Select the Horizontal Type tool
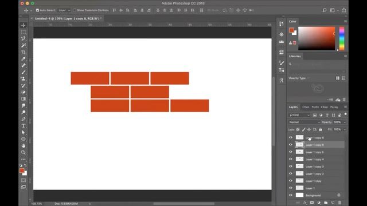This screenshot has height=206, width=367. point(24,126)
